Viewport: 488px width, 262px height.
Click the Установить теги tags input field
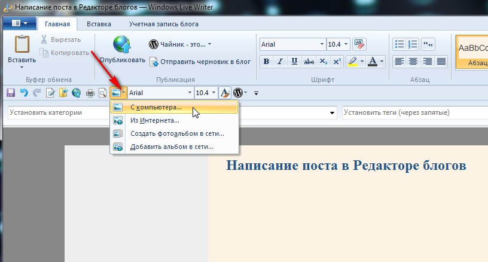[415, 112]
